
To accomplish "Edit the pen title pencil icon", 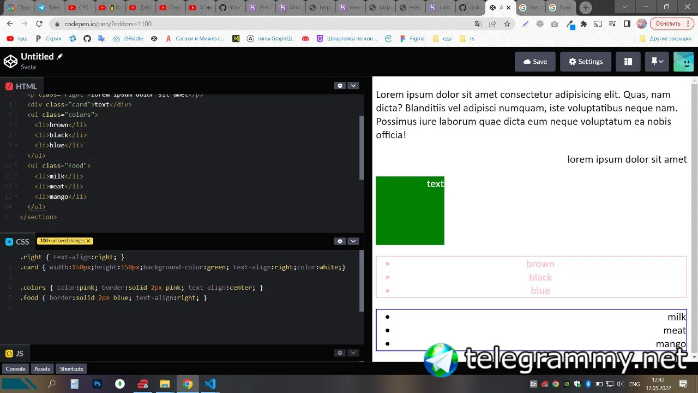I will coord(60,56).
